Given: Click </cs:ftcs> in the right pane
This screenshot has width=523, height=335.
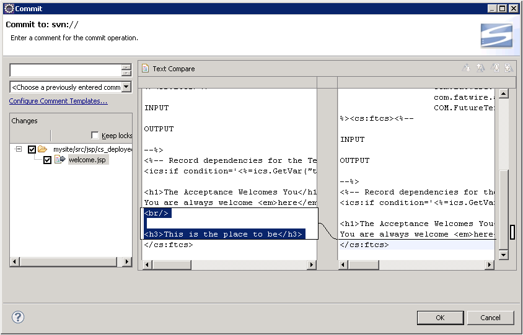Looking at the screenshot, I should 364,245.
